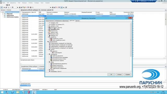Viewport: 167px width, 94px height.
Task: Uncheck the Обновить (F5) checkbox
Action: click(48, 34)
